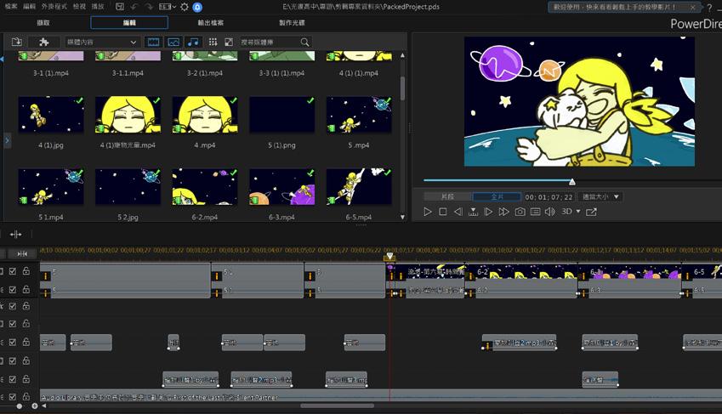
Task: Zoom in the timeline with the plus
Action: (35, 406)
